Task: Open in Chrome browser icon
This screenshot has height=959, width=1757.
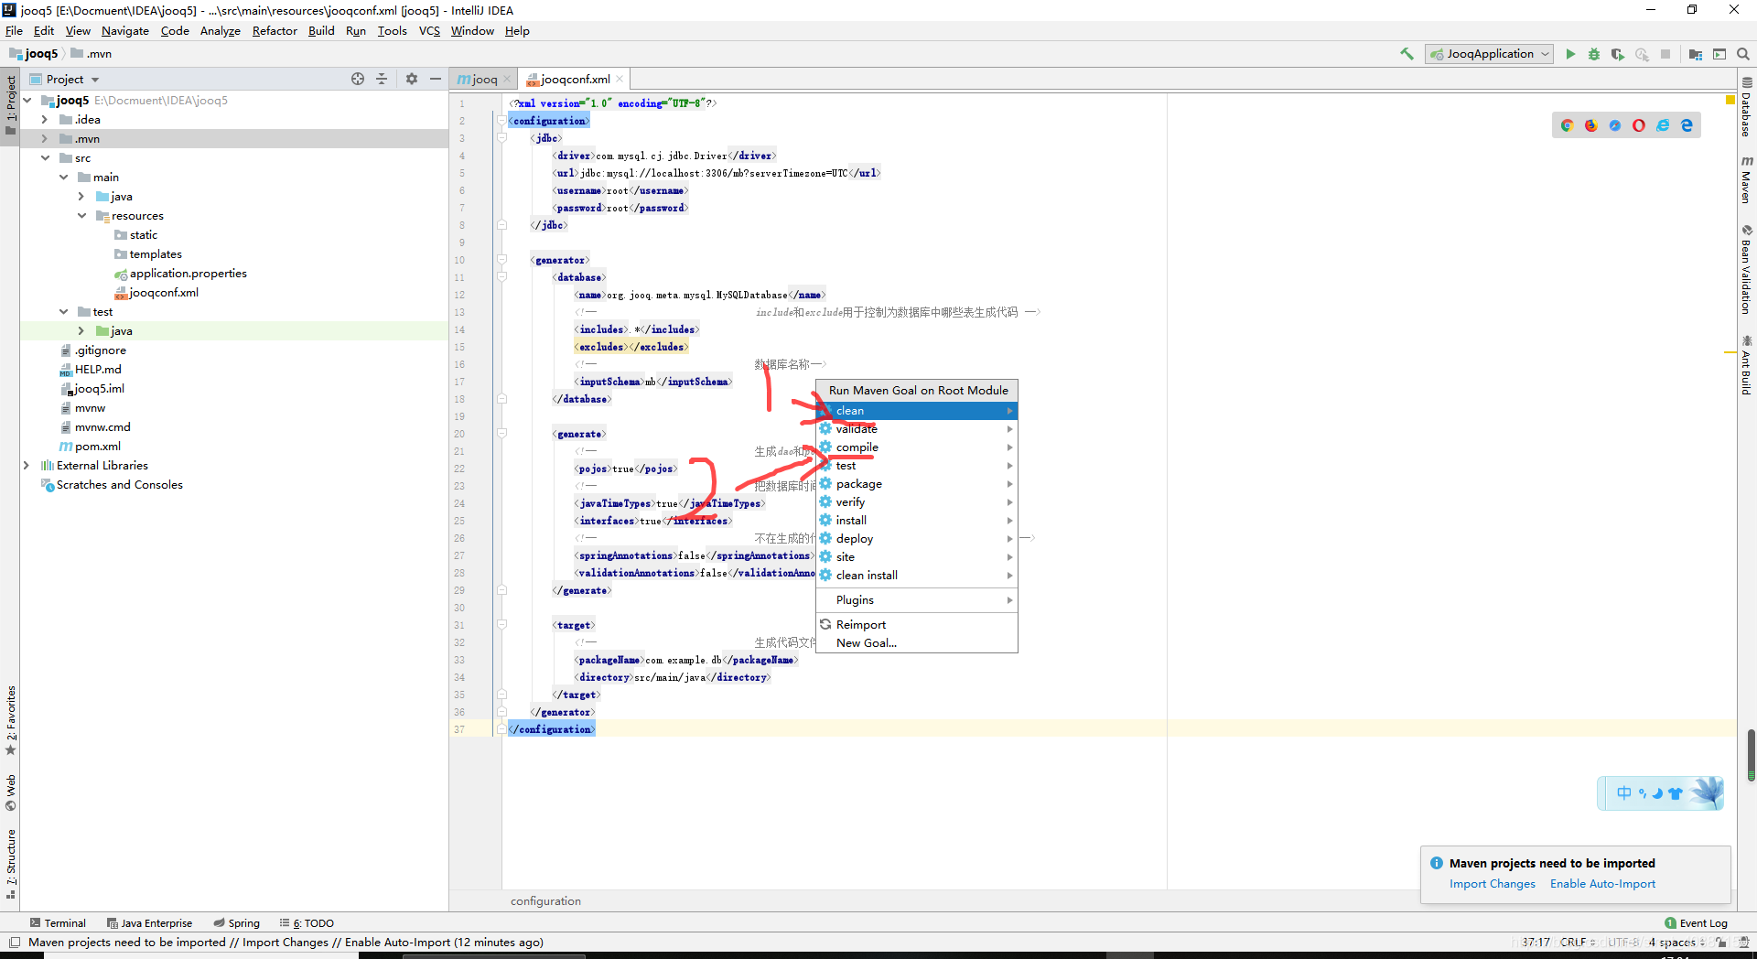Action: point(1568,125)
